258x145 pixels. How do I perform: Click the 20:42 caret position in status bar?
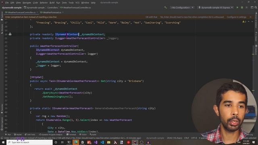(x=175, y=138)
